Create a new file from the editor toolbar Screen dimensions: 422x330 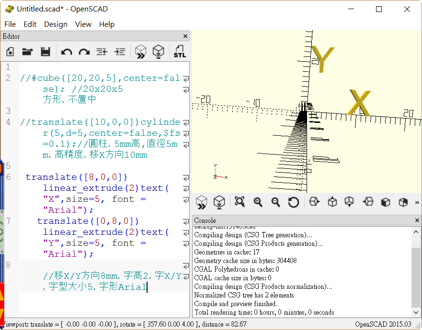click(x=10, y=51)
